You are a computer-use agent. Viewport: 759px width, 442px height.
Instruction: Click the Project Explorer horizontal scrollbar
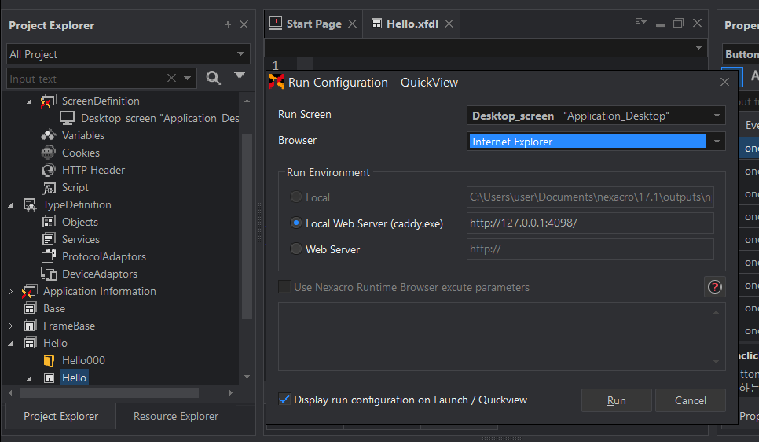pos(109,392)
